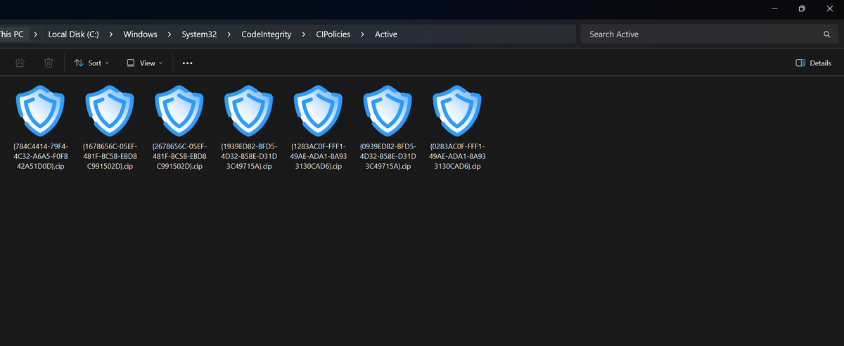
Task: Expand the chevron after CIPolicies
Action: (x=363, y=34)
